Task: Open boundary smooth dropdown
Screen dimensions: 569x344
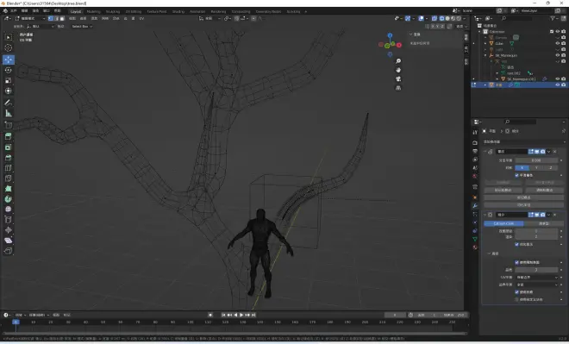Action: click(x=537, y=285)
